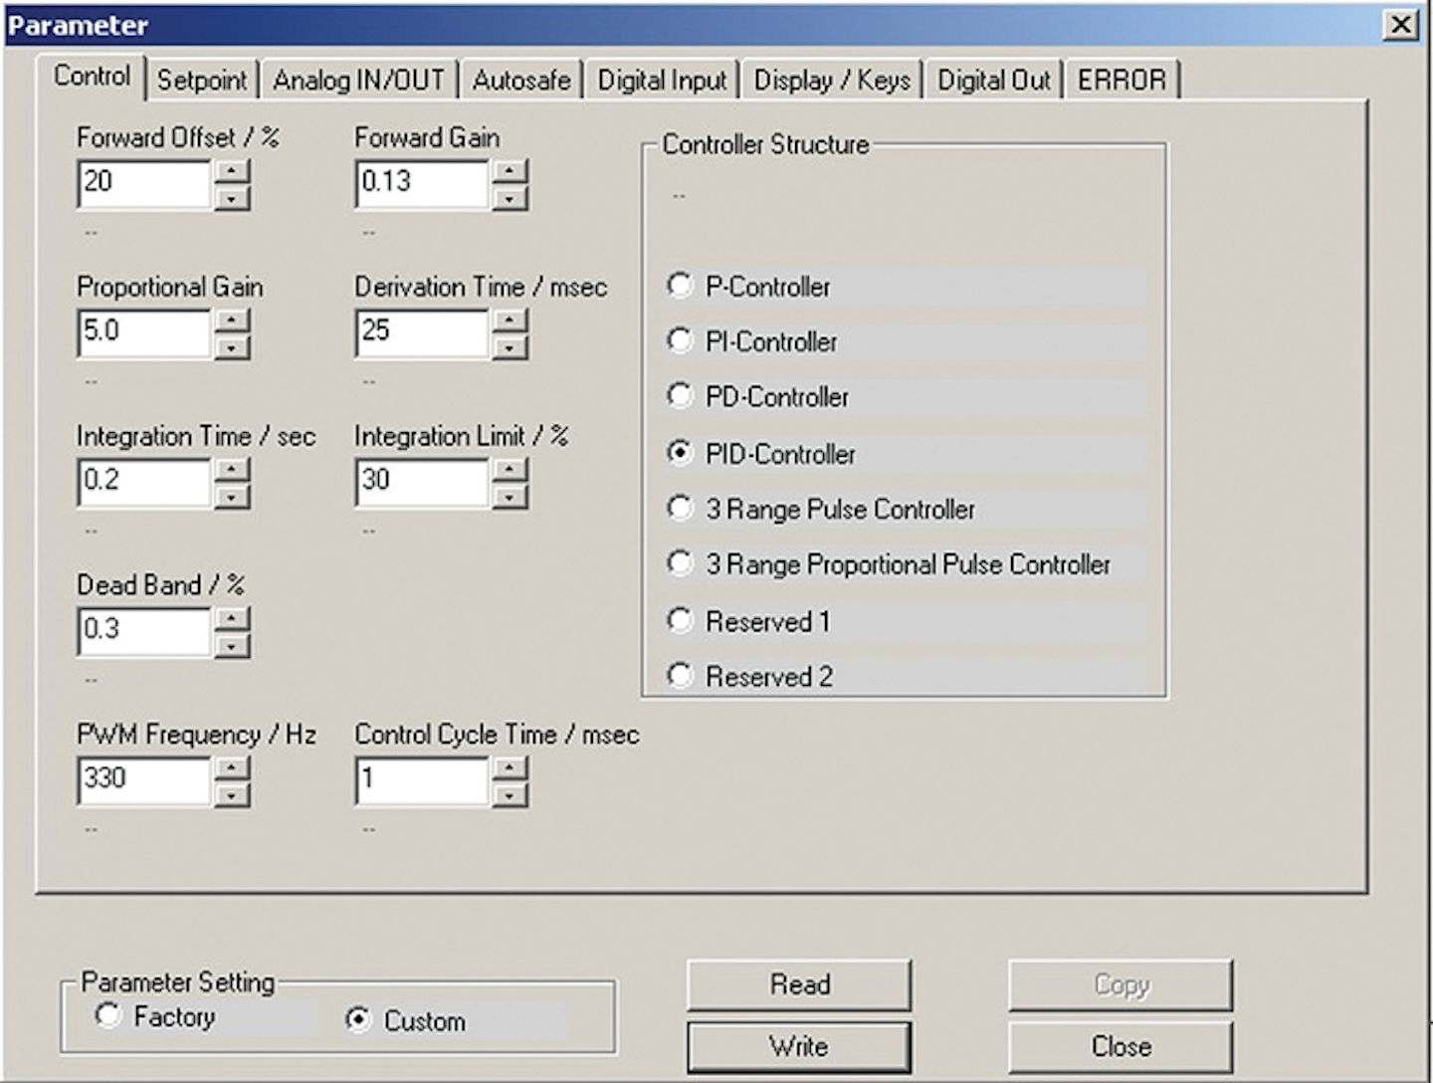Increase Control Cycle Time up arrow
Viewport: 1433px width, 1083px height.
(510, 768)
